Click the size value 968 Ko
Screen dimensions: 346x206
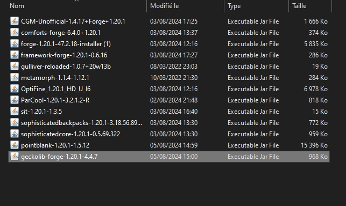[x=318, y=157]
